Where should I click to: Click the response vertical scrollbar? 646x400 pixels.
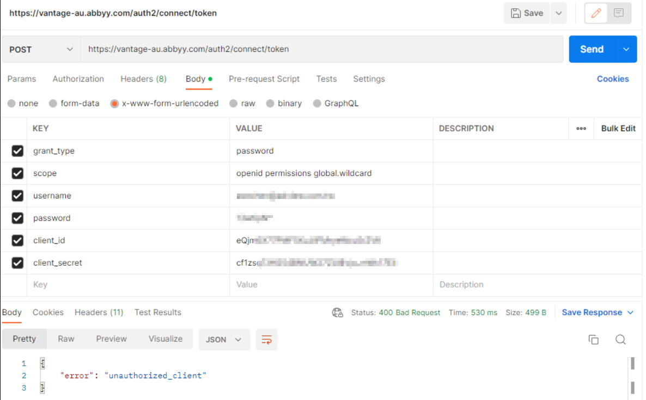(632, 376)
